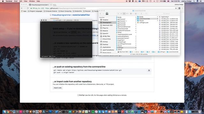Go back in the Finder window
204x114 pixels.
(100, 14)
